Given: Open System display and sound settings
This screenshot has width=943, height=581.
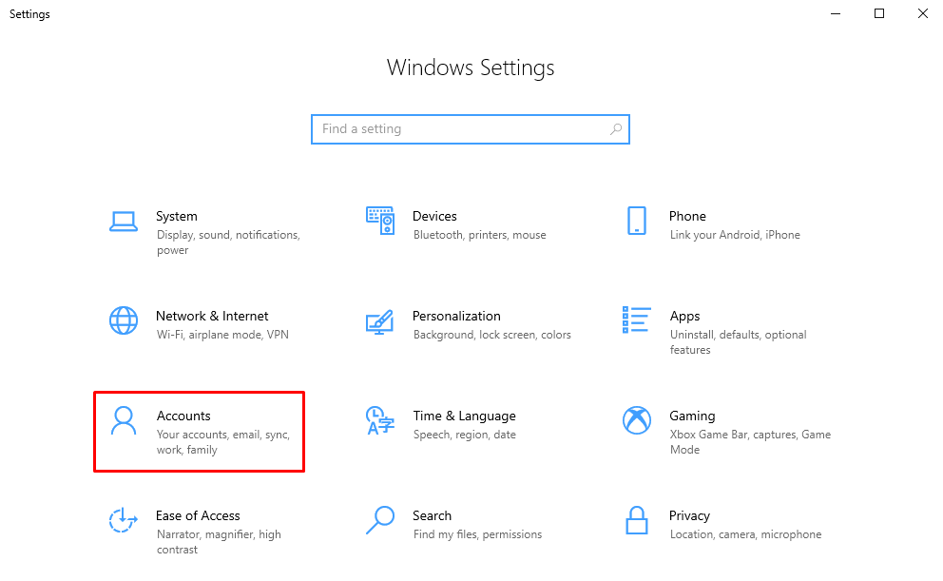Looking at the screenshot, I should tap(228, 233).
